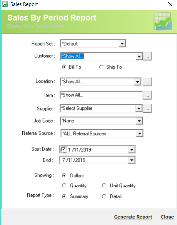Open Customer browse ellipsis button
Image resolution: width=177 pixels, height=225 pixels.
pos(147,56)
